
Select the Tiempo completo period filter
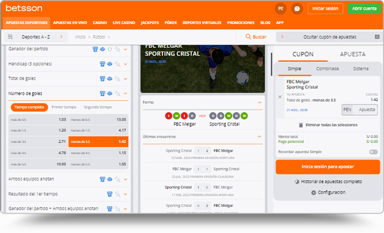(x=29, y=107)
